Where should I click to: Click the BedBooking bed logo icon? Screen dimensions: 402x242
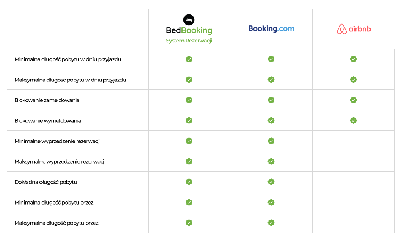pos(189,20)
